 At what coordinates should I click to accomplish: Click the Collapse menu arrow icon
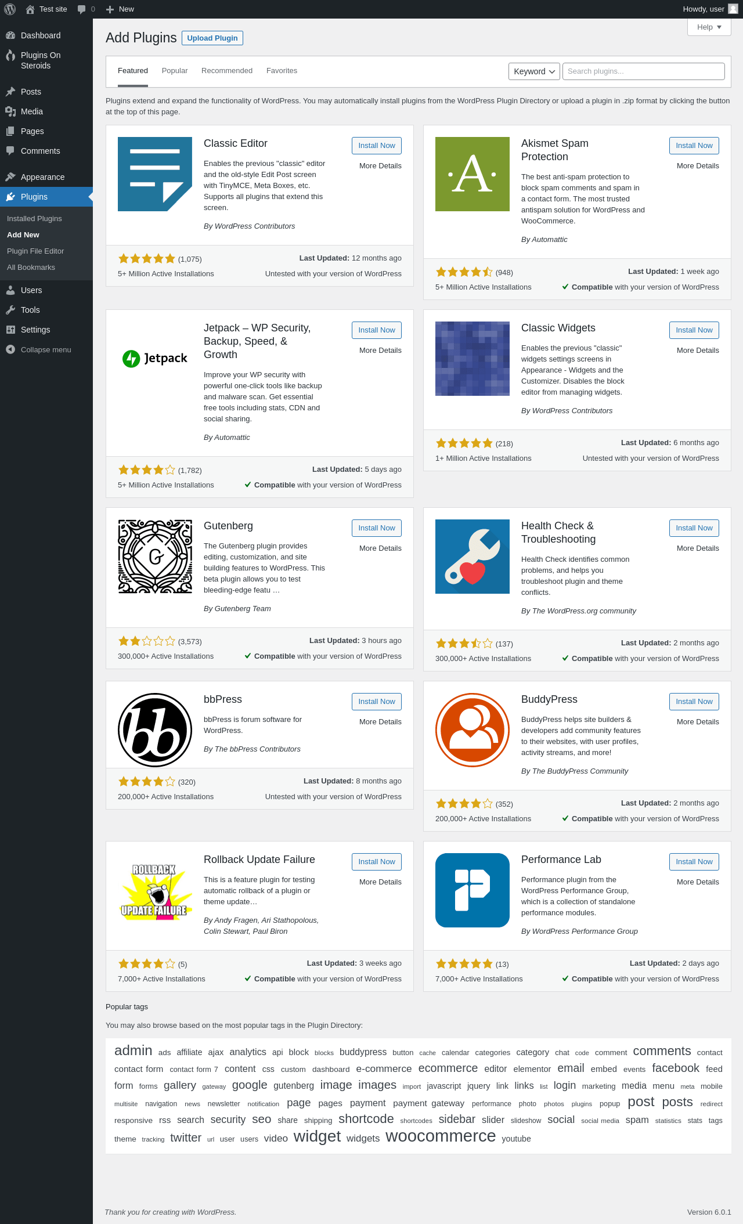coord(10,349)
